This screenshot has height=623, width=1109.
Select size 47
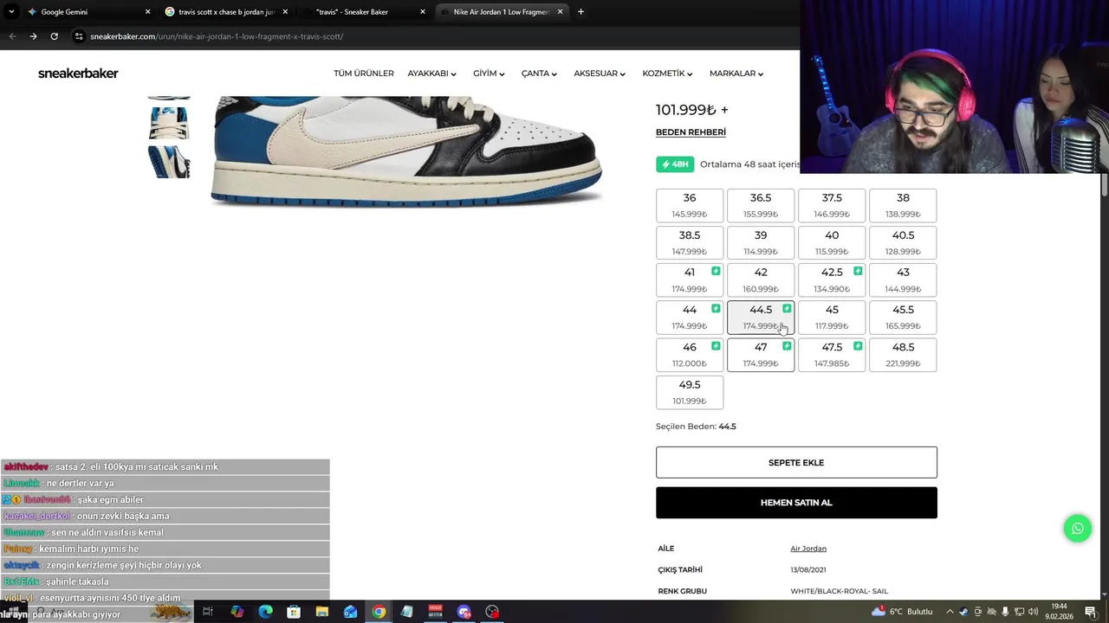[x=761, y=355]
